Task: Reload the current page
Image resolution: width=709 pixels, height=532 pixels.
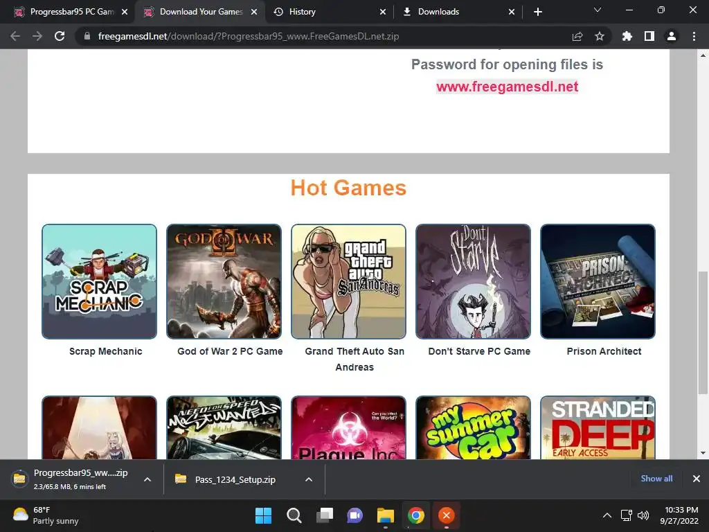Action: 60,36
